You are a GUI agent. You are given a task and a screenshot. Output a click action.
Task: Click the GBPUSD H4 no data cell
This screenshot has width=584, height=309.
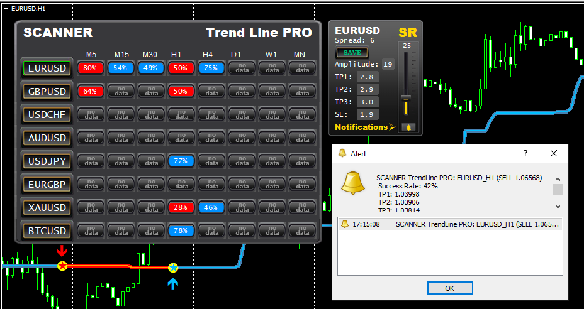tap(211, 91)
